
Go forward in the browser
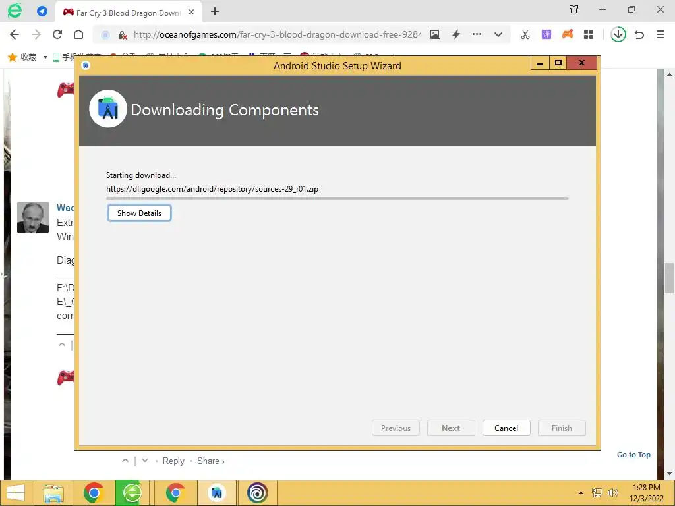(36, 34)
